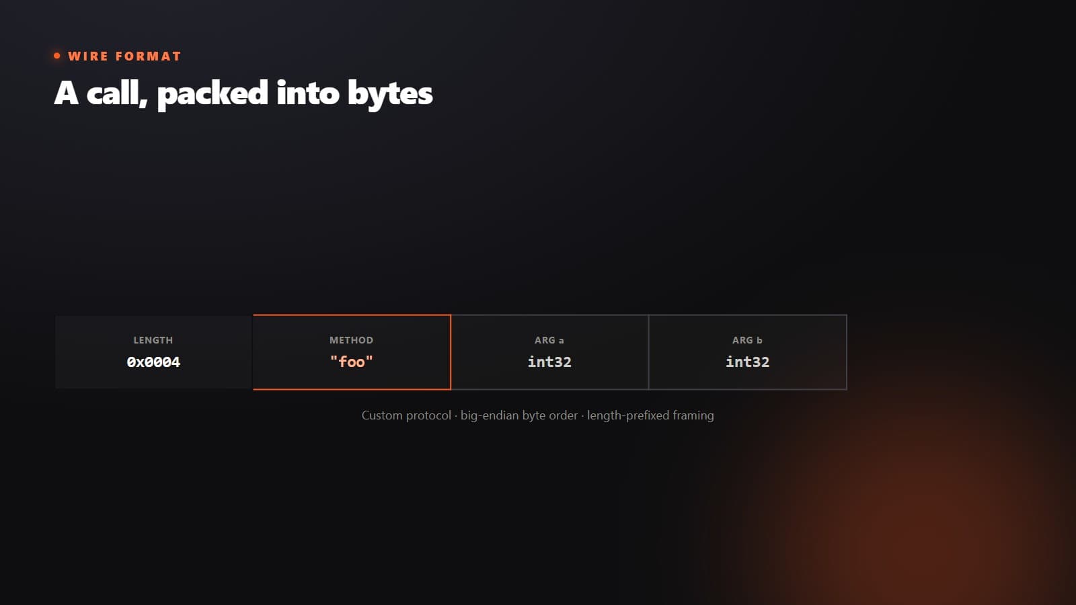1076x605 pixels.
Task: Click the METHOD field label
Action: 351,340
